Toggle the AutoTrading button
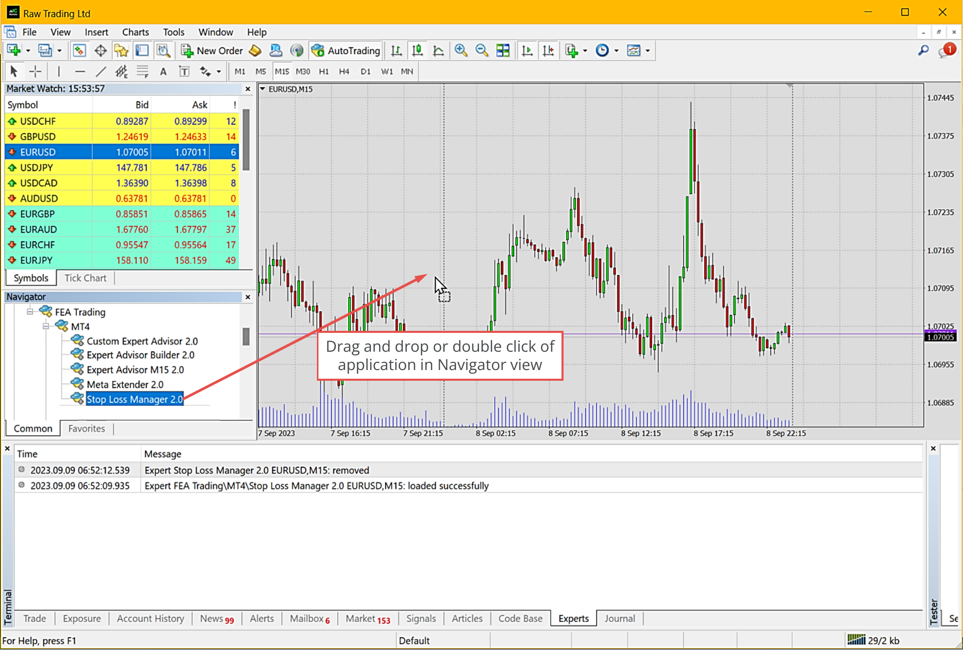The image size is (963, 650). point(345,50)
